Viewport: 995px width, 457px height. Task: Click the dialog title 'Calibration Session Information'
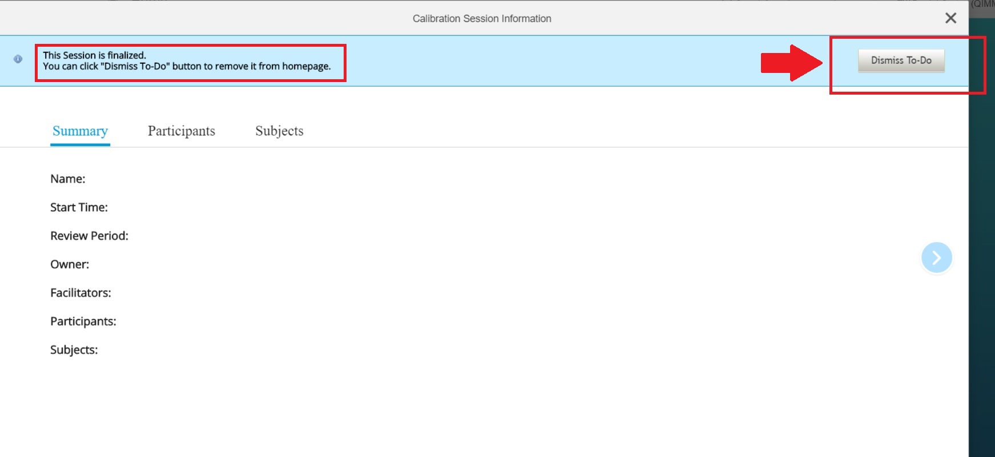[x=482, y=19]
